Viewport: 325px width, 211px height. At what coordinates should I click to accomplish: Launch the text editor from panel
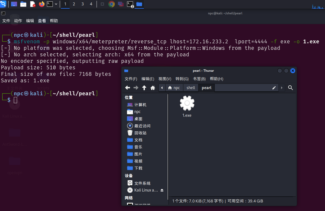(32, 4)
